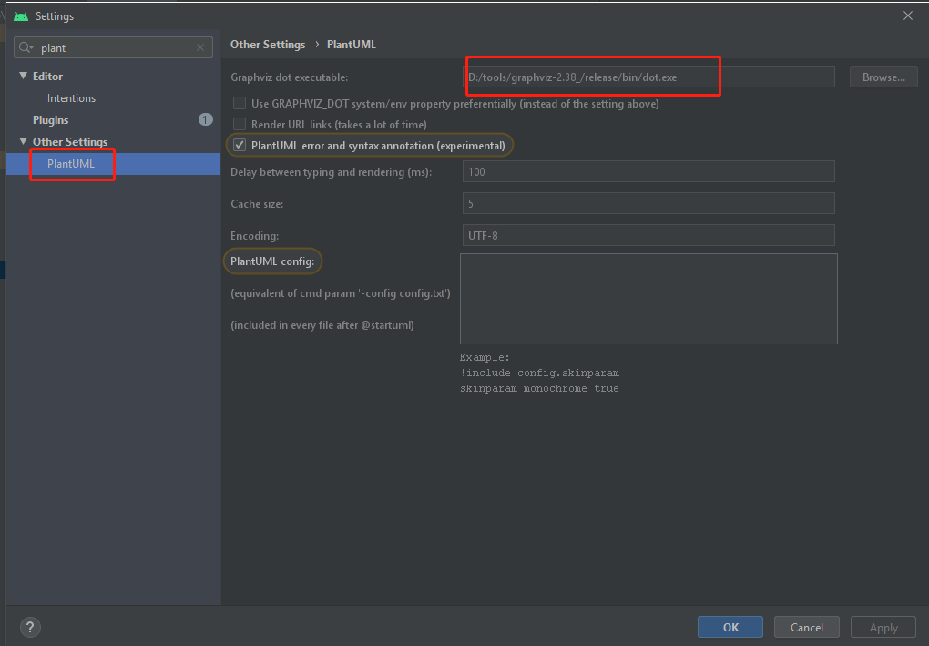The image size is (929, 646).
Task: Enable Use GRAPHVIZ_DOT system/env property checkbox
Action: point(240,103)
